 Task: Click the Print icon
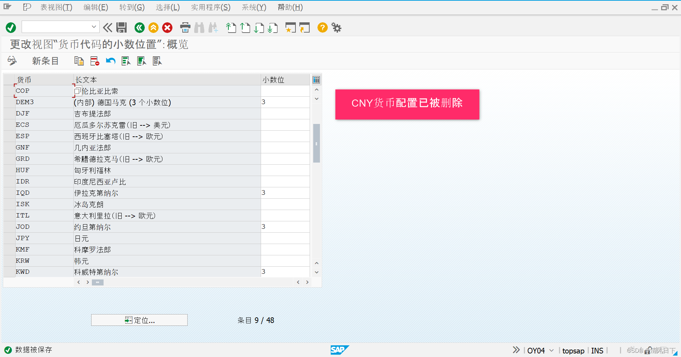tap(185, 28)
